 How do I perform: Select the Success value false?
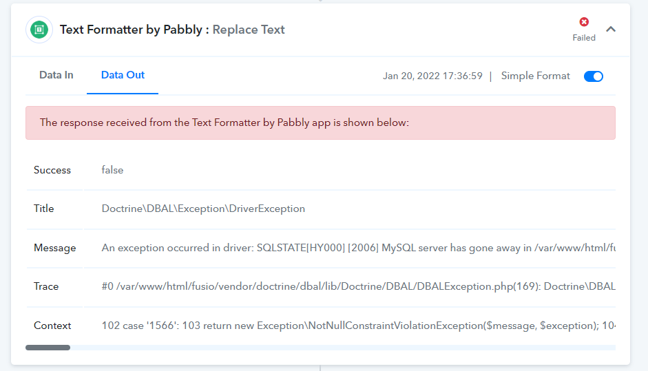(x=112, y=170)
